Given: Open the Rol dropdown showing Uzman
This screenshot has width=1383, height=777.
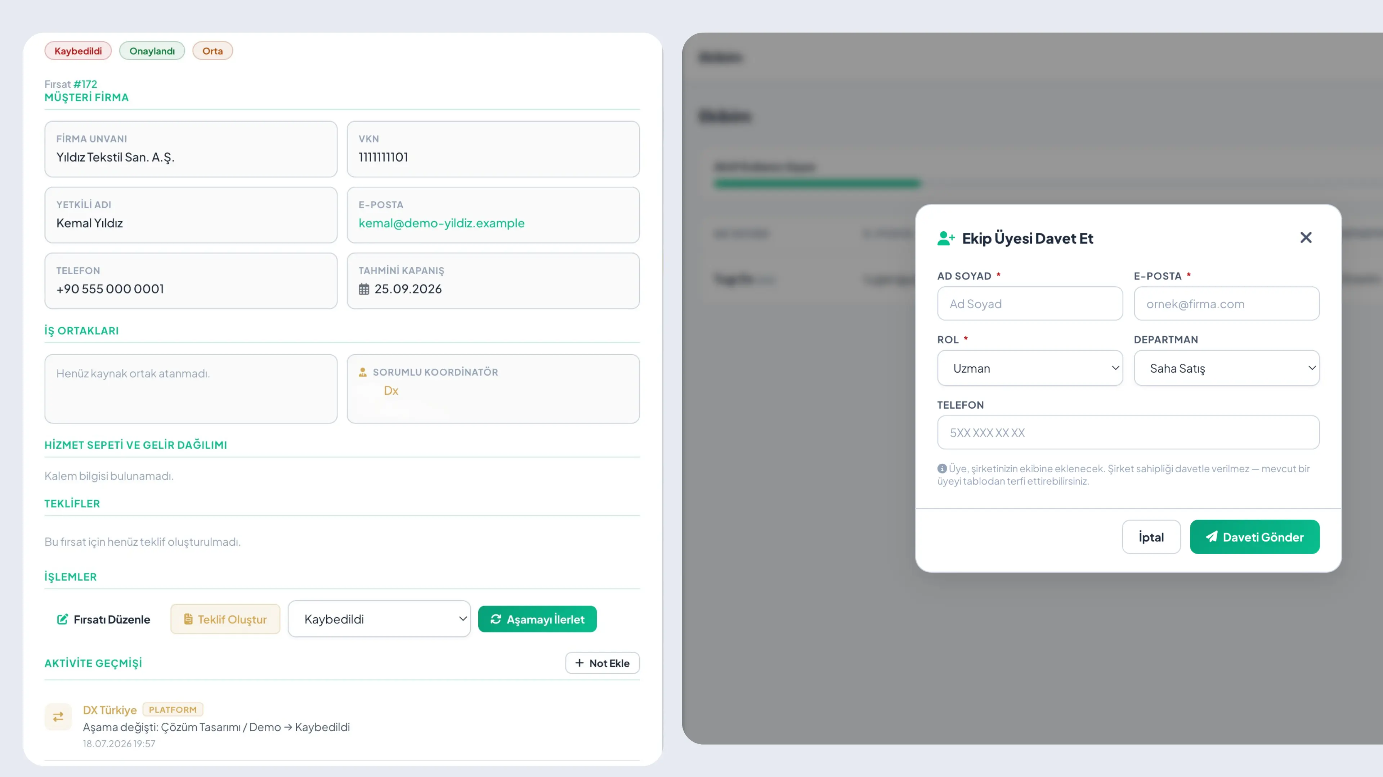Looking at the screenshot, I should coord(1030,368).
